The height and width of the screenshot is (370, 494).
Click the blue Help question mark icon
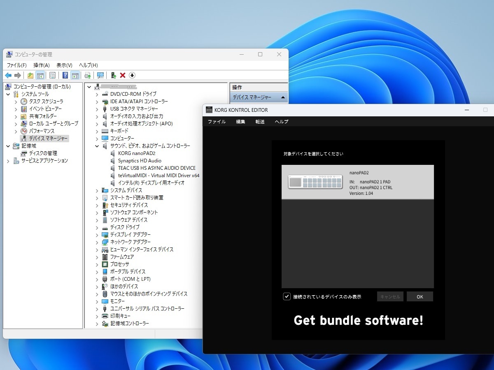(x=65, y=75)
